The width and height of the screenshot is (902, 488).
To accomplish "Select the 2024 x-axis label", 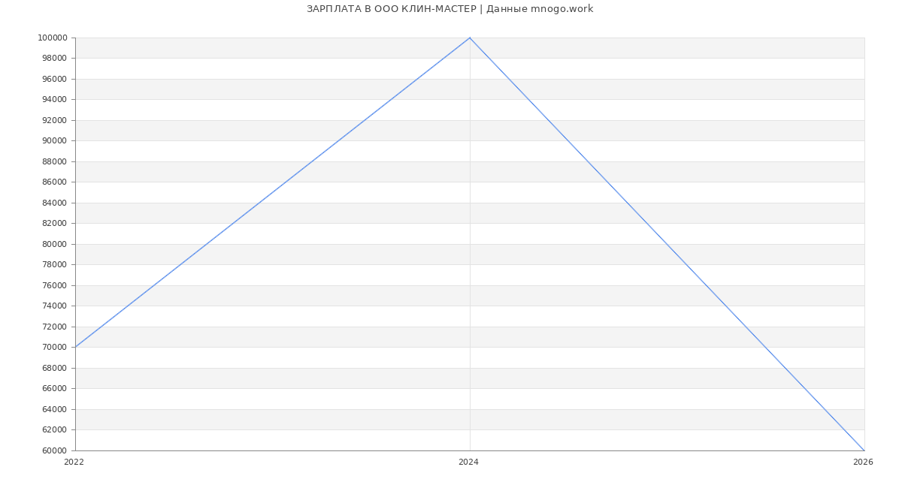I will [468, 462].
